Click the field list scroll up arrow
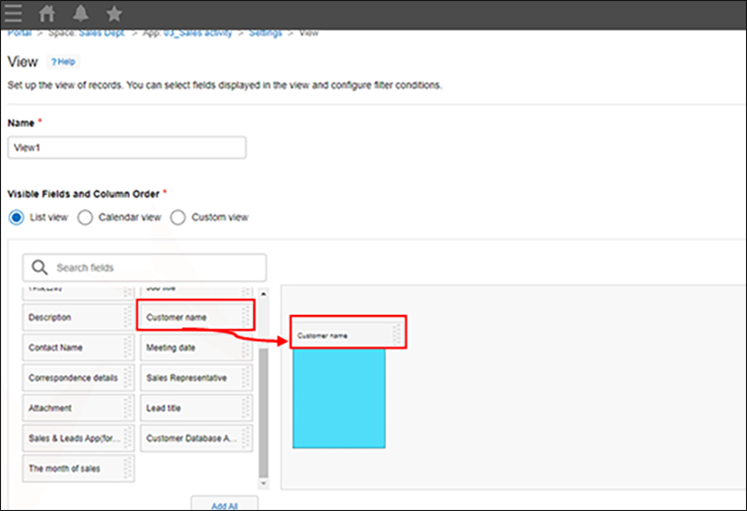Image resolution: width=747 pixels, height=511 pixels. 262,294
